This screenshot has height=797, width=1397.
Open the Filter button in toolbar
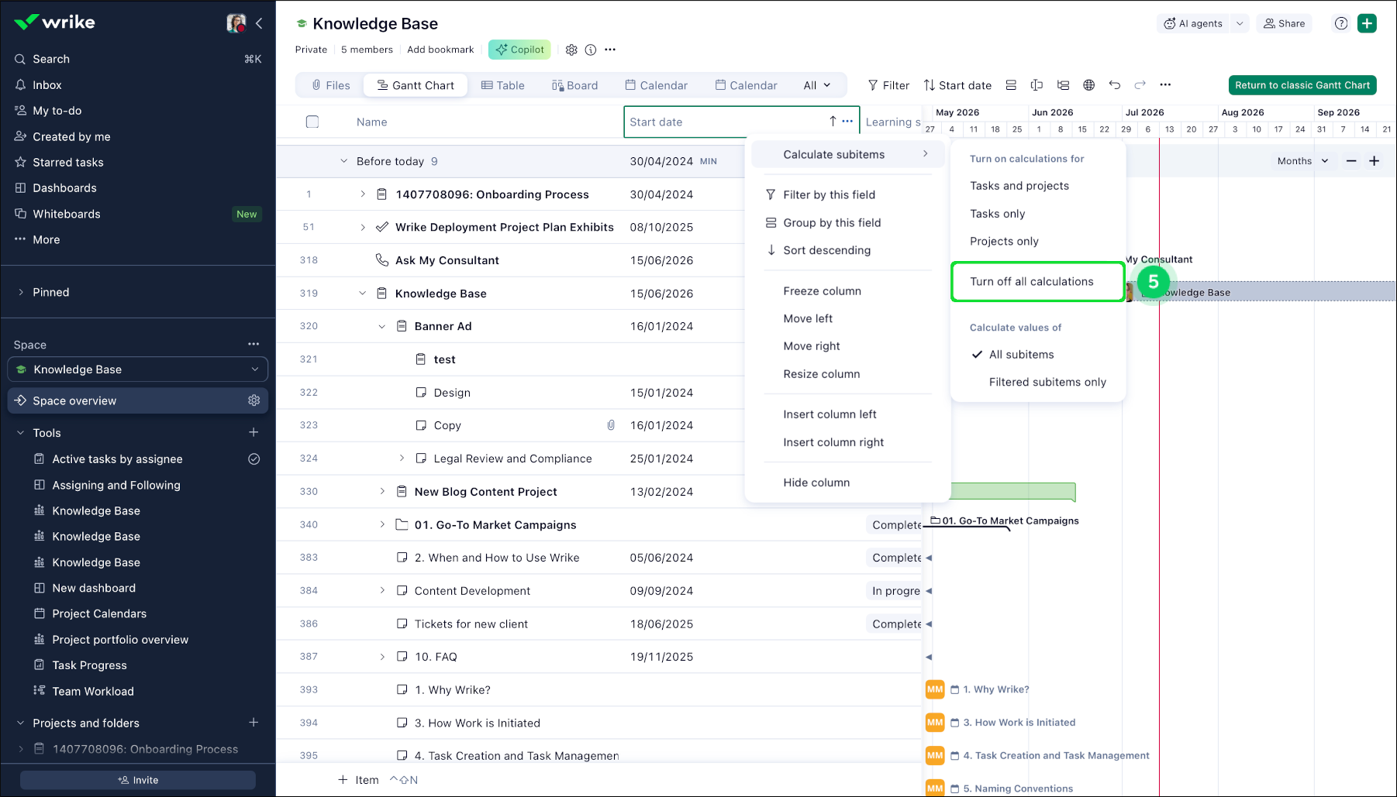pos(888,85)
